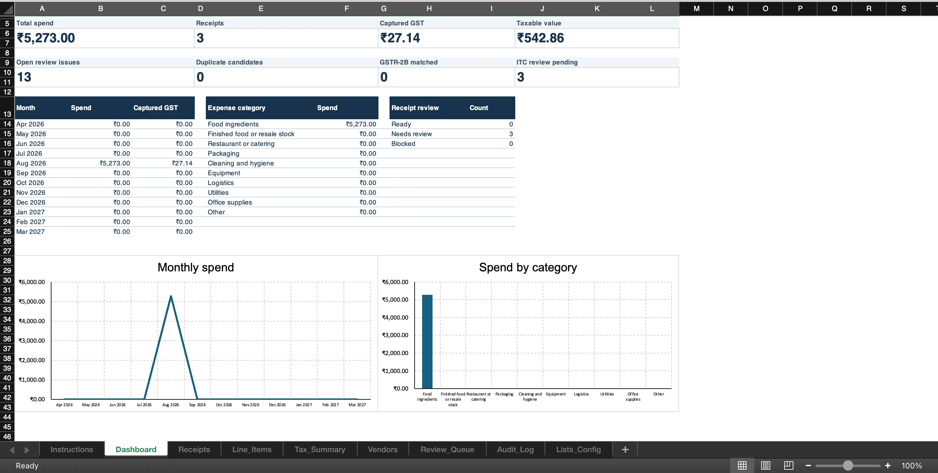Select column E header
The image size is (938, 473).
(x=261, y=8)
